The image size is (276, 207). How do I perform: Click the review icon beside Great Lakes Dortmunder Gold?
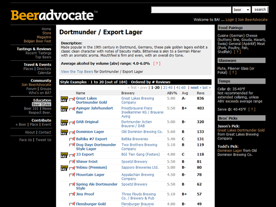[72, 99]
